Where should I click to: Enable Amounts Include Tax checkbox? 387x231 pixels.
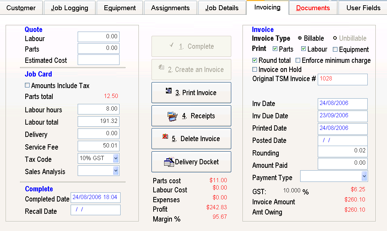(x=27, y=85)
